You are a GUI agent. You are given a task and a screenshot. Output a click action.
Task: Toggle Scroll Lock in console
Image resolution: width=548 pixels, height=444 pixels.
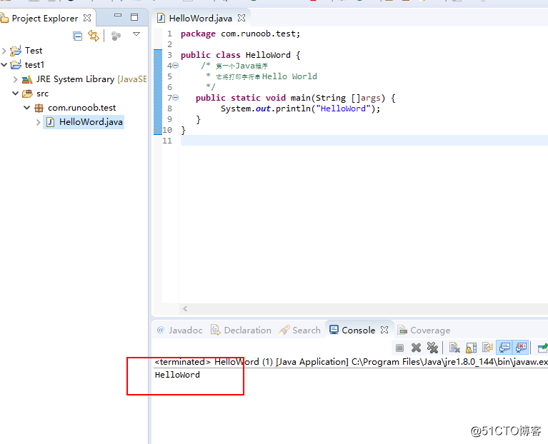[x=471, y=348]
